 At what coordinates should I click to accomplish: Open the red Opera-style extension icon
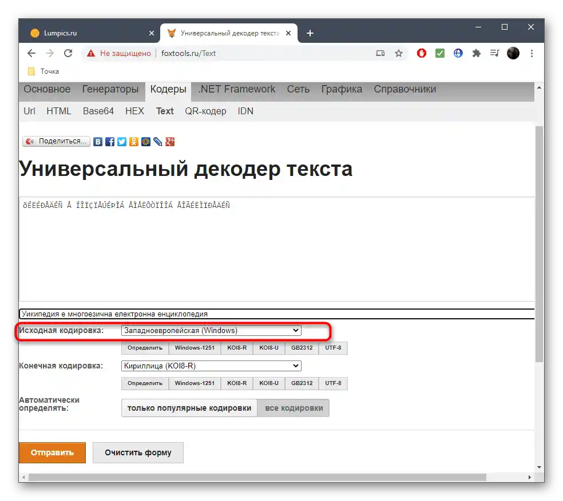(422, 54)
